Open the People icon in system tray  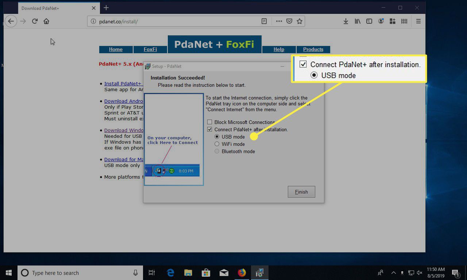pyautogui.click(x=381, y=273)
